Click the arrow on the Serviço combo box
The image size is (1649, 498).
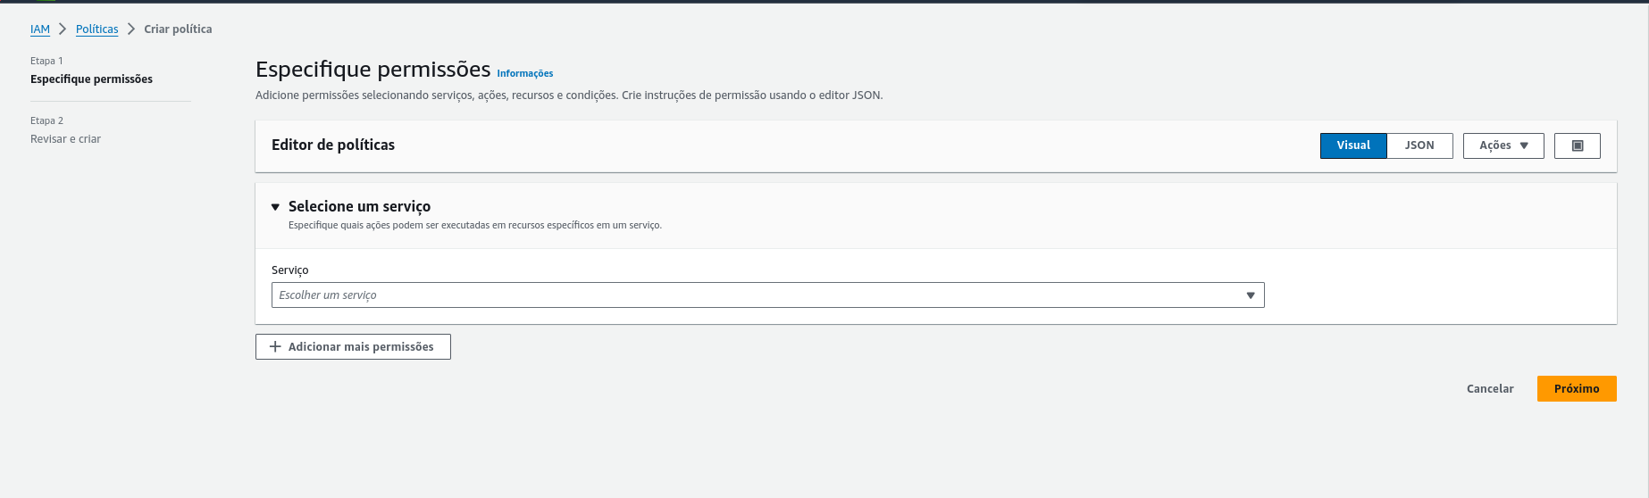[1250, 295]
